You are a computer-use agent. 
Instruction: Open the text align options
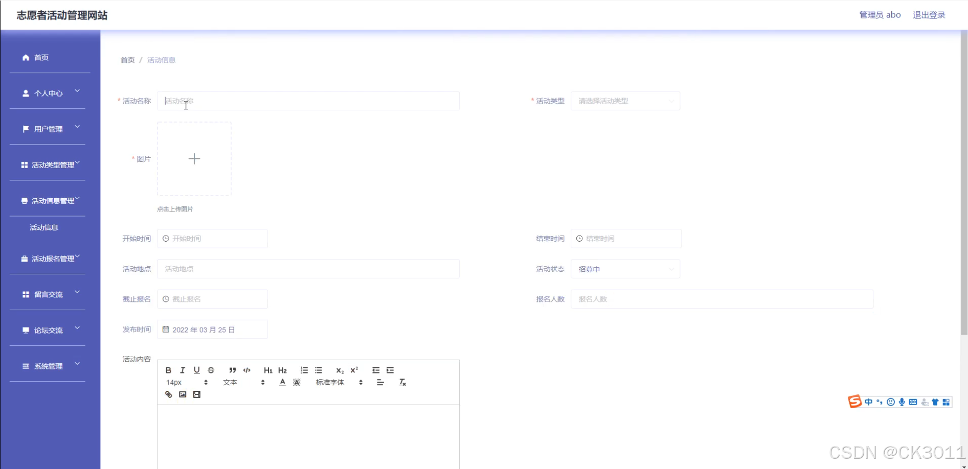pyautogui.click(x=380, y=383)
